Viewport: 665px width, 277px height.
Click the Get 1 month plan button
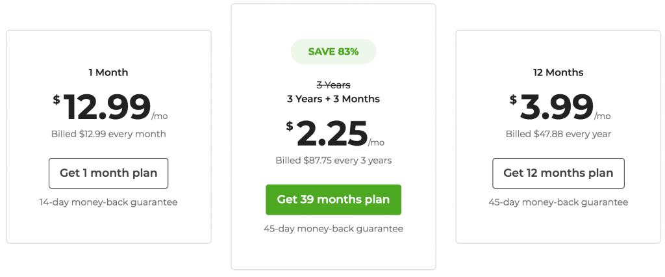(108, 174)
